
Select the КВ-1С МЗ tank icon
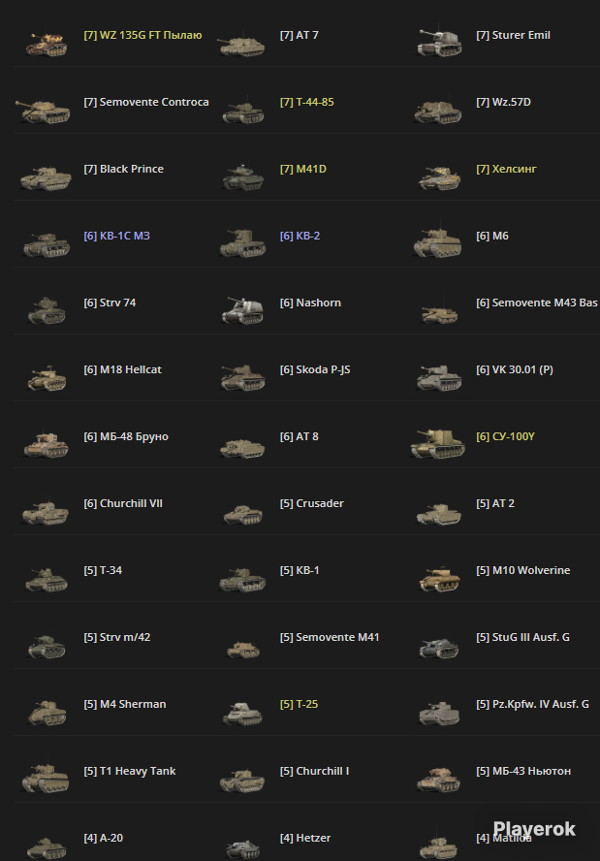pos(47,245)
